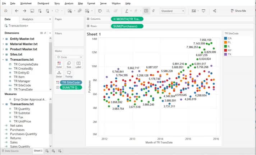Click the TX purple legend swatch
Viewport: 256px width, 155px height.
(226, 54)
